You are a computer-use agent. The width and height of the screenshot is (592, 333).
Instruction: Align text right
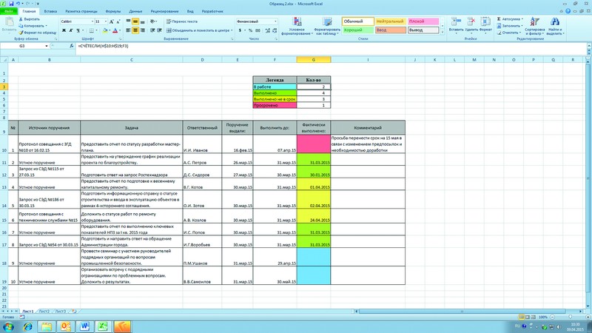click(142, 30)
